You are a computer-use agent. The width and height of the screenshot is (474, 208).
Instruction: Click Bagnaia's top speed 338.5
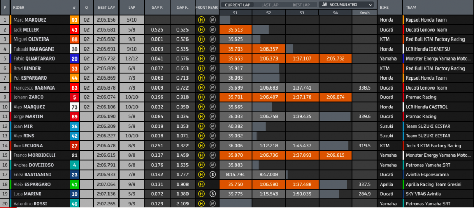click(x=364, y=87)
